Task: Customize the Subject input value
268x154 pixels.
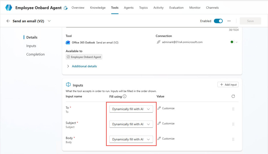Action: 166,123
